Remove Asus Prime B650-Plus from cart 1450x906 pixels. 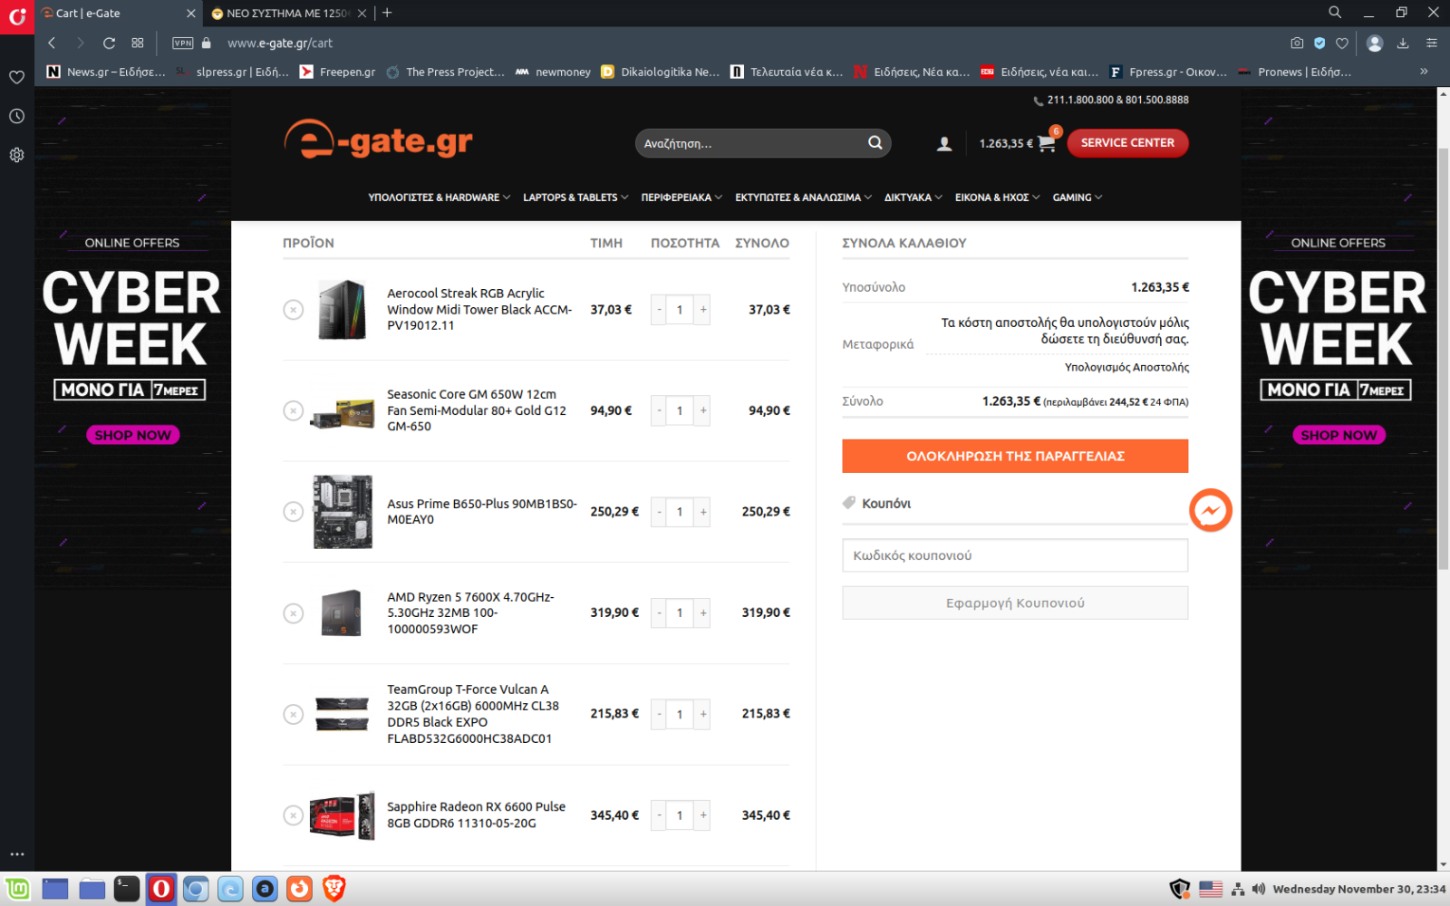(x=293, y=512)
